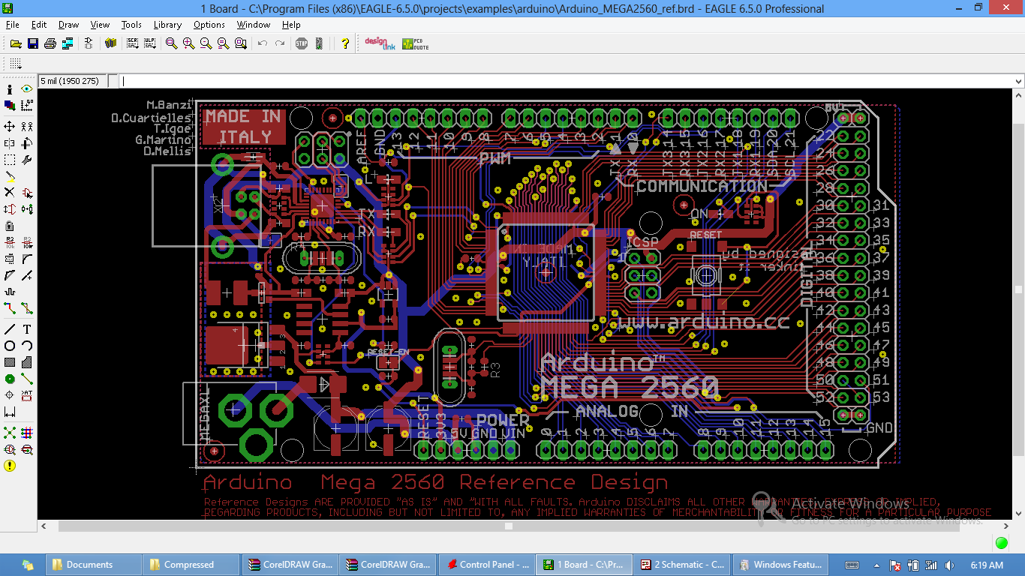
Task: Open the Tools menu
Action: pyautogui.click(x=131, y=25)
